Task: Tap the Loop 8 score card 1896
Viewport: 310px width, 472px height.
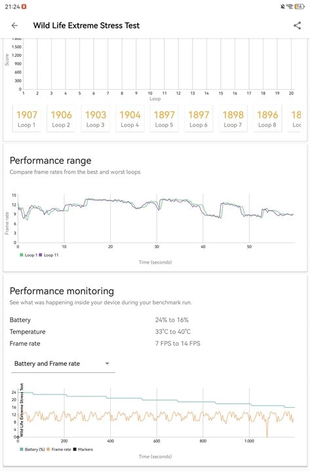Action: (267, 118)
